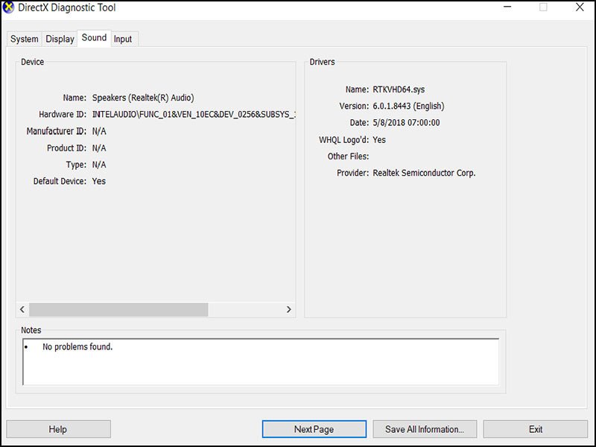596x447 pixels.
Task: Click empty scrollbar track right of the thumb
Action: pyautogui.click(x=244, y=309)
